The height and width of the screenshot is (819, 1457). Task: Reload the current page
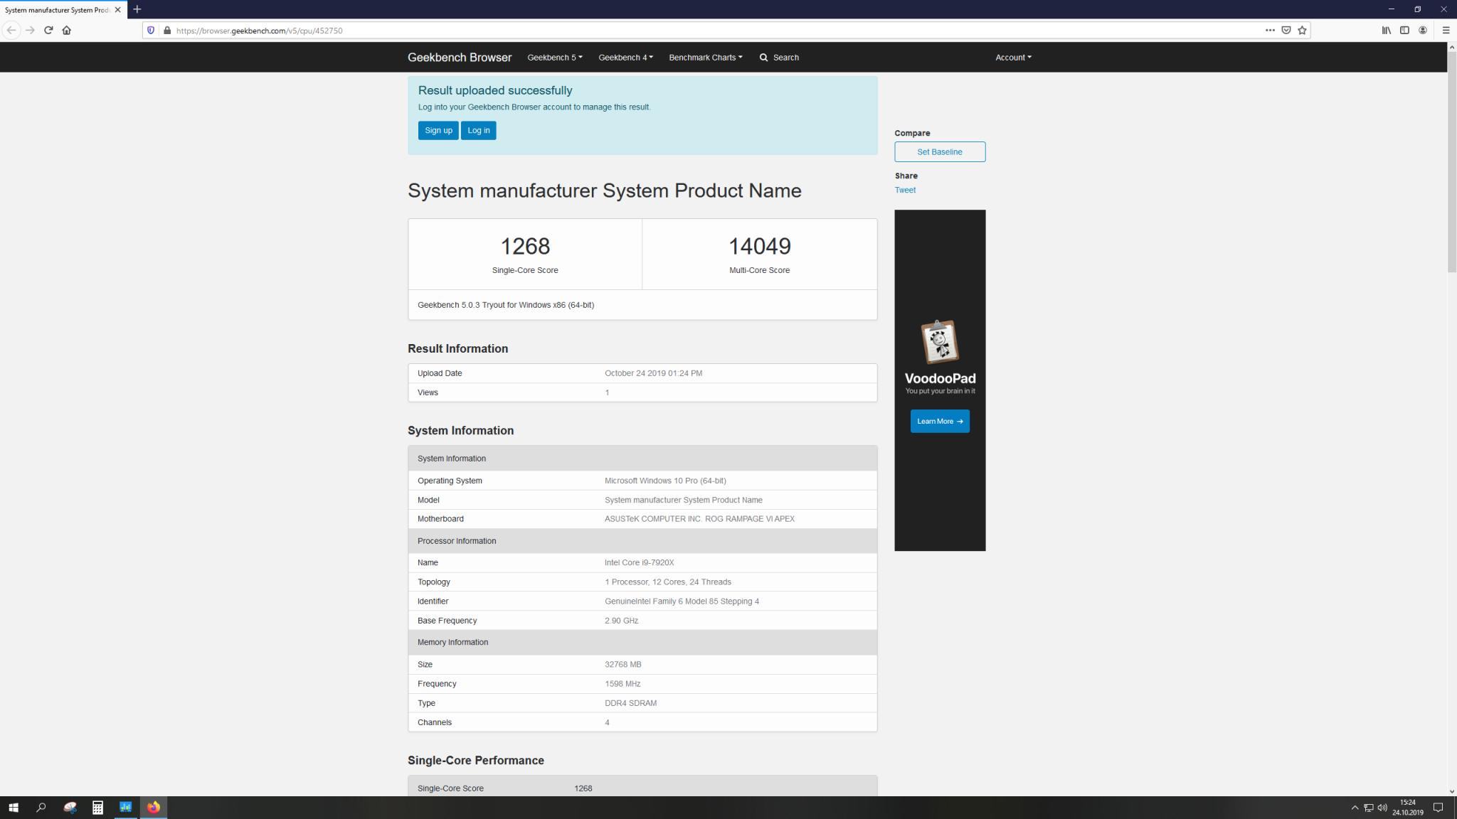click(x=48, y=30)
